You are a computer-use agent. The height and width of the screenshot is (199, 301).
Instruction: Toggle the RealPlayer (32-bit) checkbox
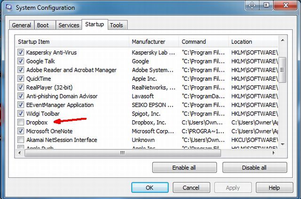click(x=21, y=87)
